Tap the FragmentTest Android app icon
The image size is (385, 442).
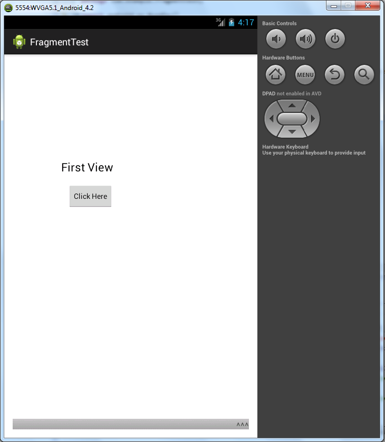(x=19, y=42)
